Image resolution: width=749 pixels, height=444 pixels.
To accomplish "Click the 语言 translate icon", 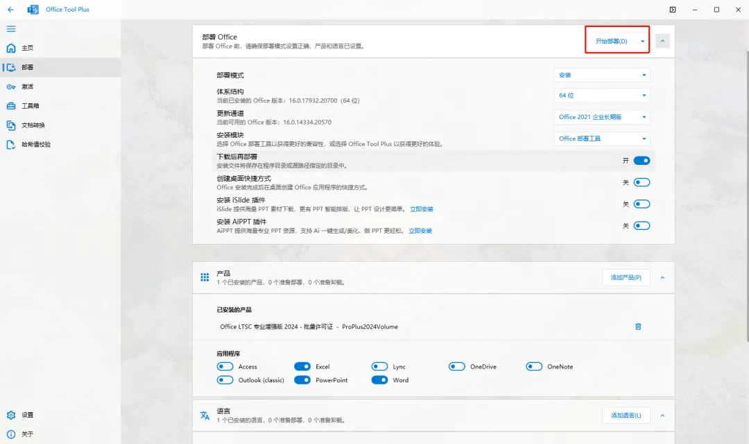I will click(x=205, y=416).
